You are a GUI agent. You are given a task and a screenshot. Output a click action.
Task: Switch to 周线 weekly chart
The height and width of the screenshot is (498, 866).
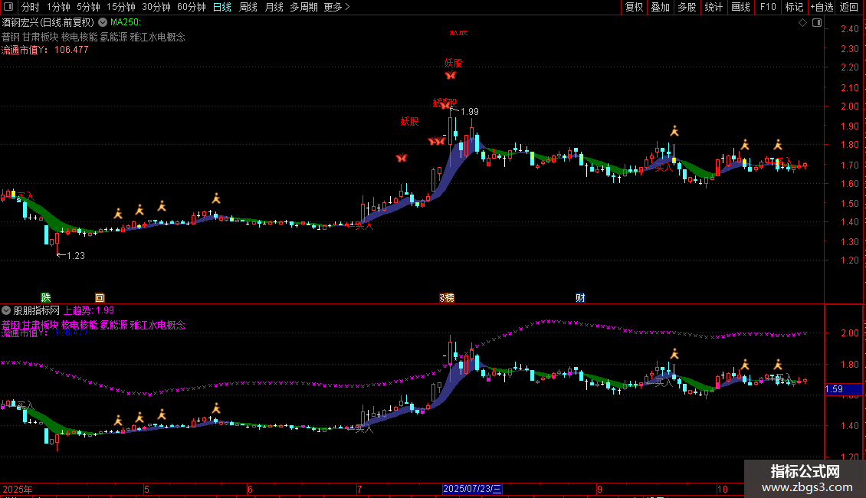[248, 7]
